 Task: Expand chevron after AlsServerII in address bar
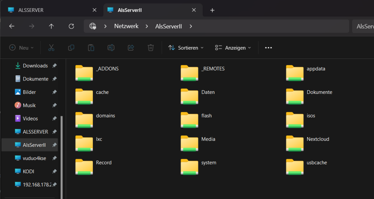click(x=191, y=26)
